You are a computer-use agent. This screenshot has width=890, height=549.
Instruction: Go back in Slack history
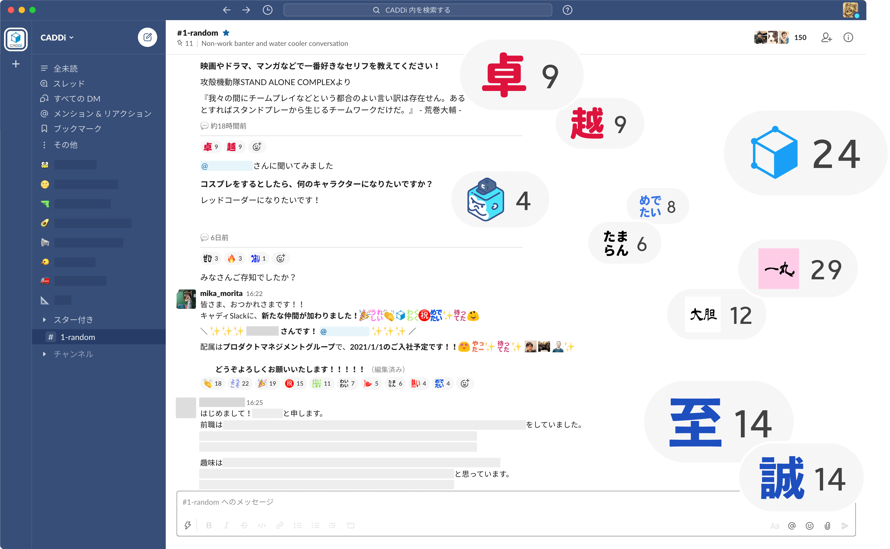227,10
